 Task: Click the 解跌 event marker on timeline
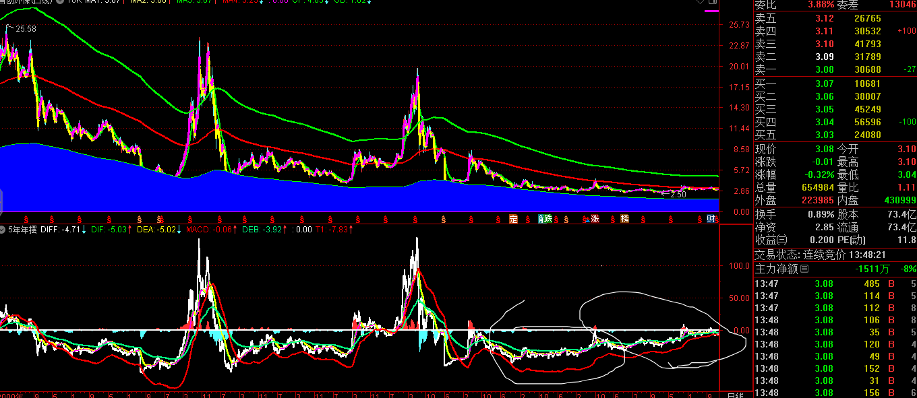click(545, 219)
